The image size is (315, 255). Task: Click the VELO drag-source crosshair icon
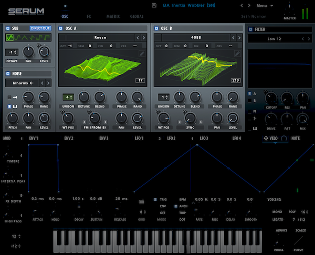pyautogui.click(x=266, y=138)
